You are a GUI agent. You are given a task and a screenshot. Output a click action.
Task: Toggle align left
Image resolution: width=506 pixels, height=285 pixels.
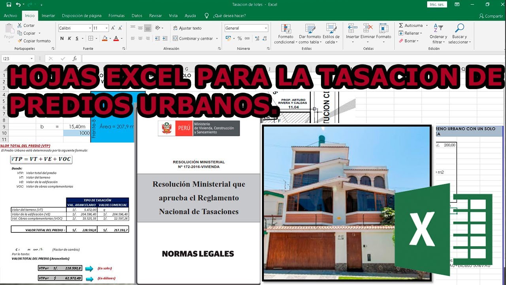(132, 38)
